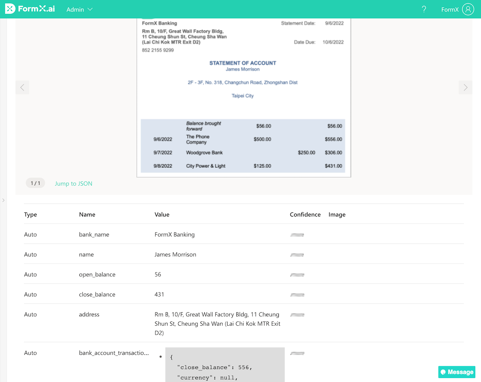This screenshot has height=382, width=481.
Task: Click the JSON transaction code block
Action: tap(225, 365)
